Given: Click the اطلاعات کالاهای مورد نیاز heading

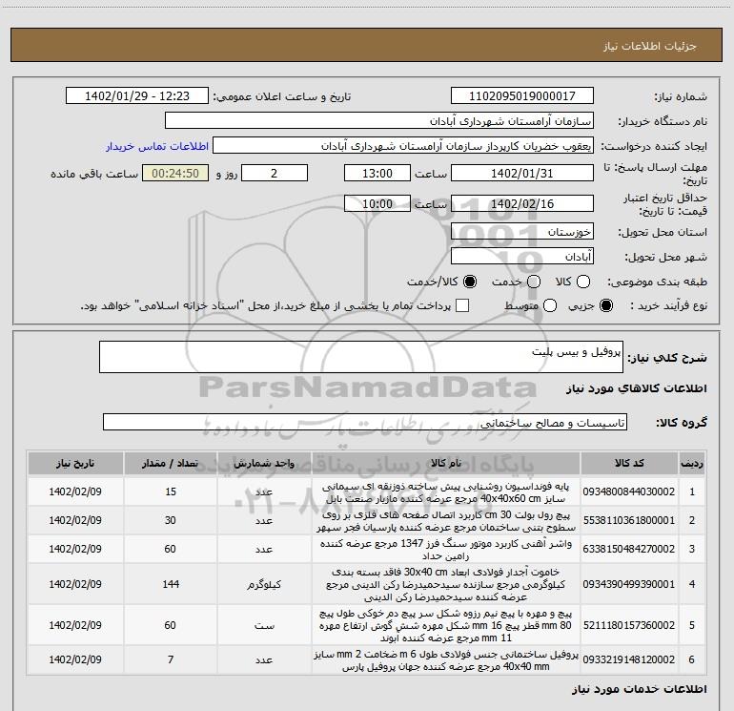Looking at the screenshot, I should point(637,388).
